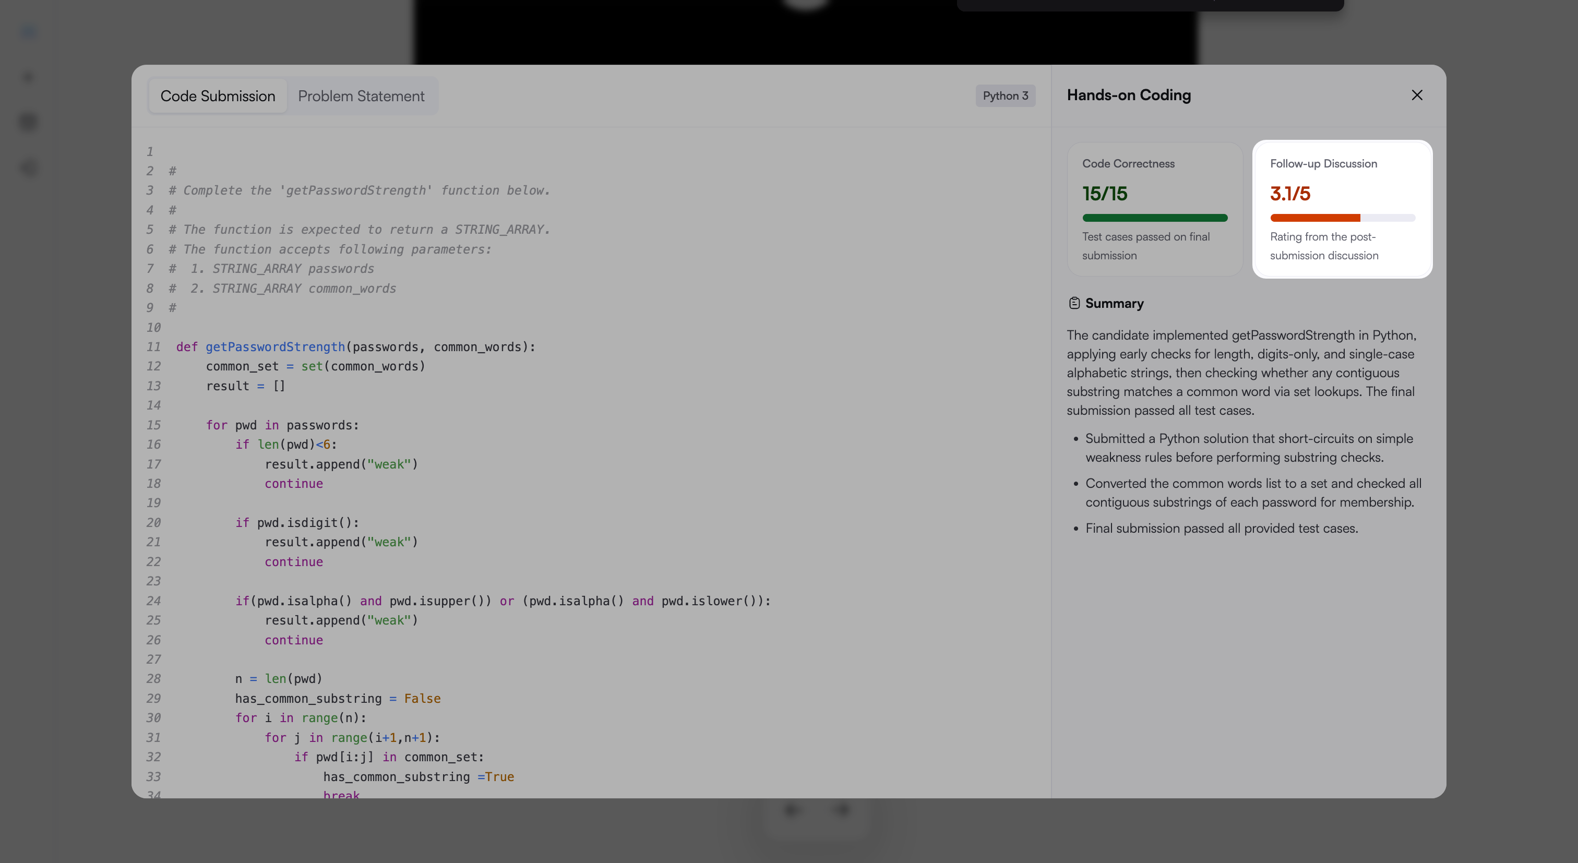Click the 'Converted the common words list' bullet
The image size is (1578, 863).
coord(1253,493)
